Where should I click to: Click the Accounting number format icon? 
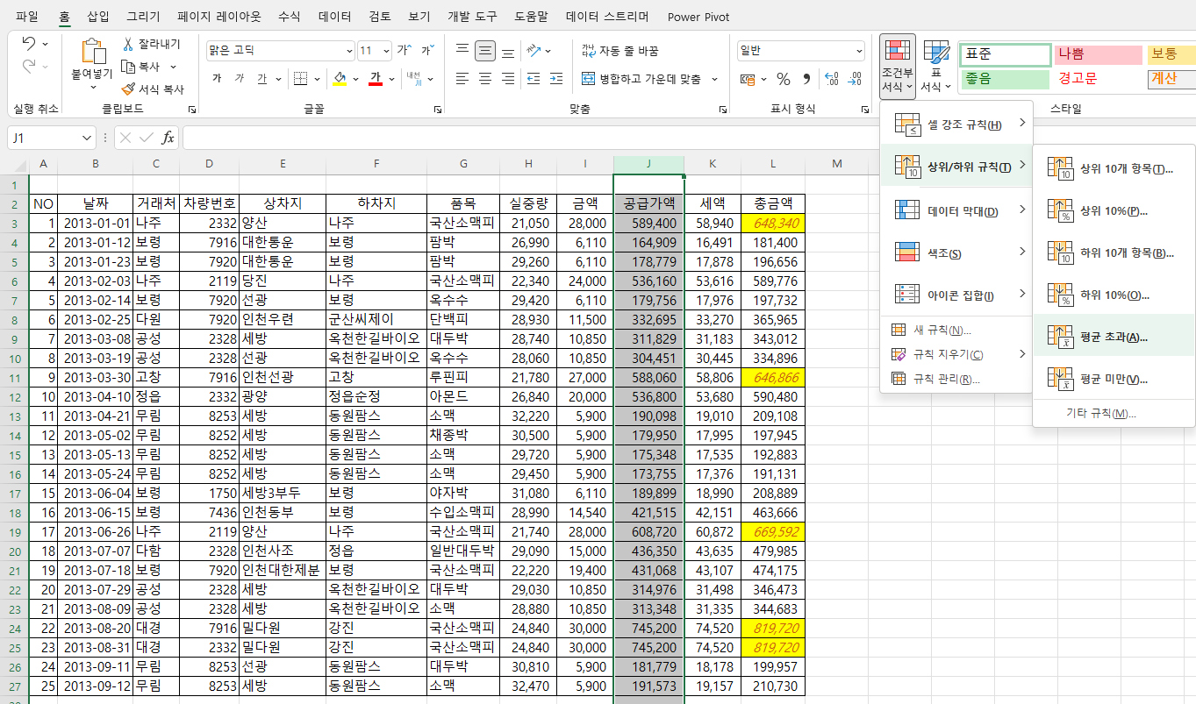pos(748,79)
